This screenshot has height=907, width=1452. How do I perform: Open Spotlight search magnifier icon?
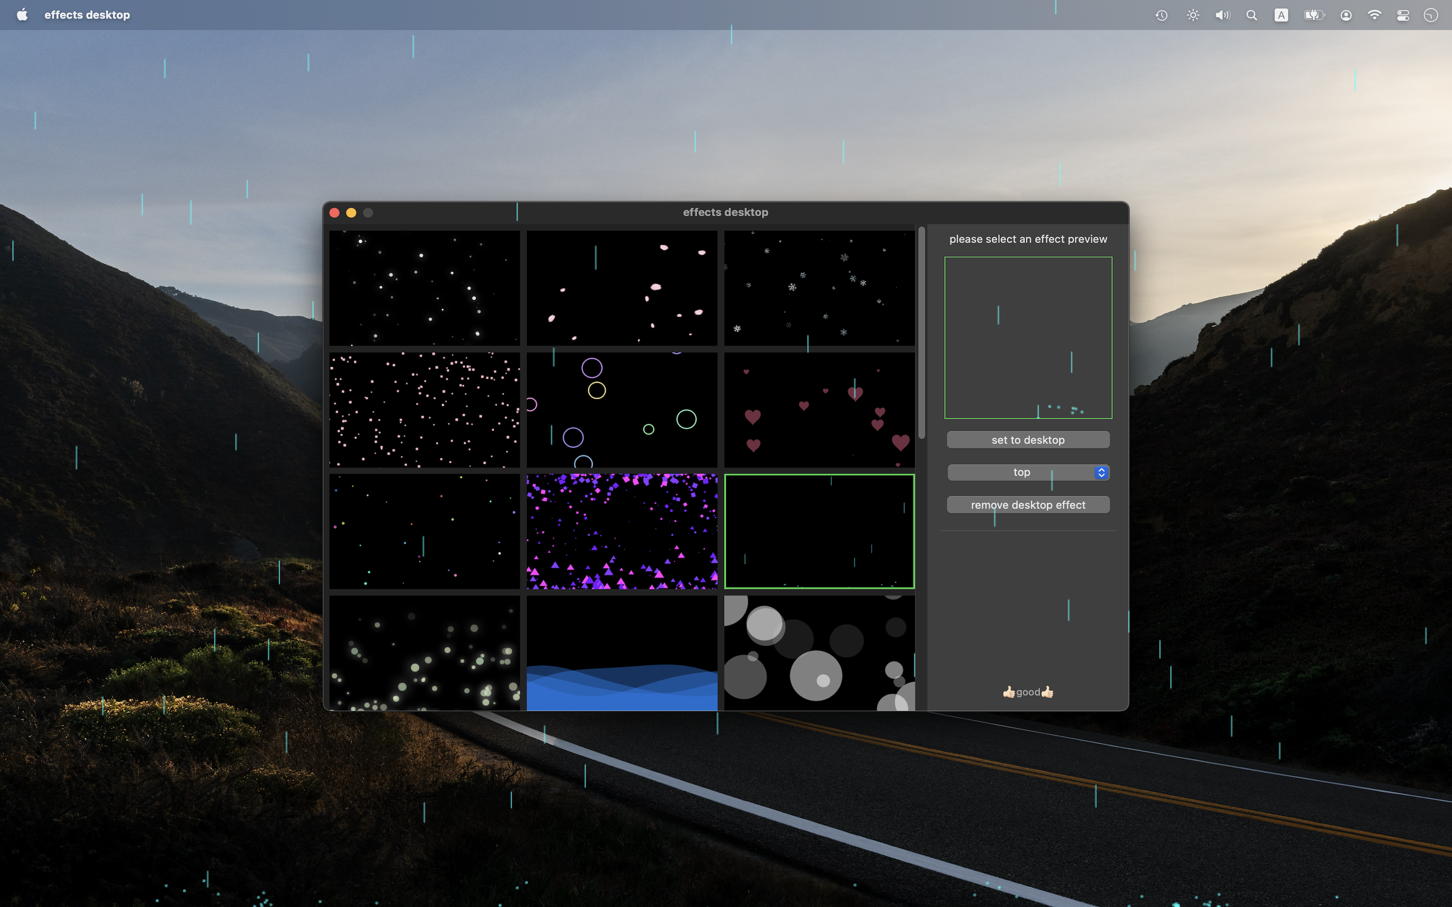click(x=1252, y=15)
